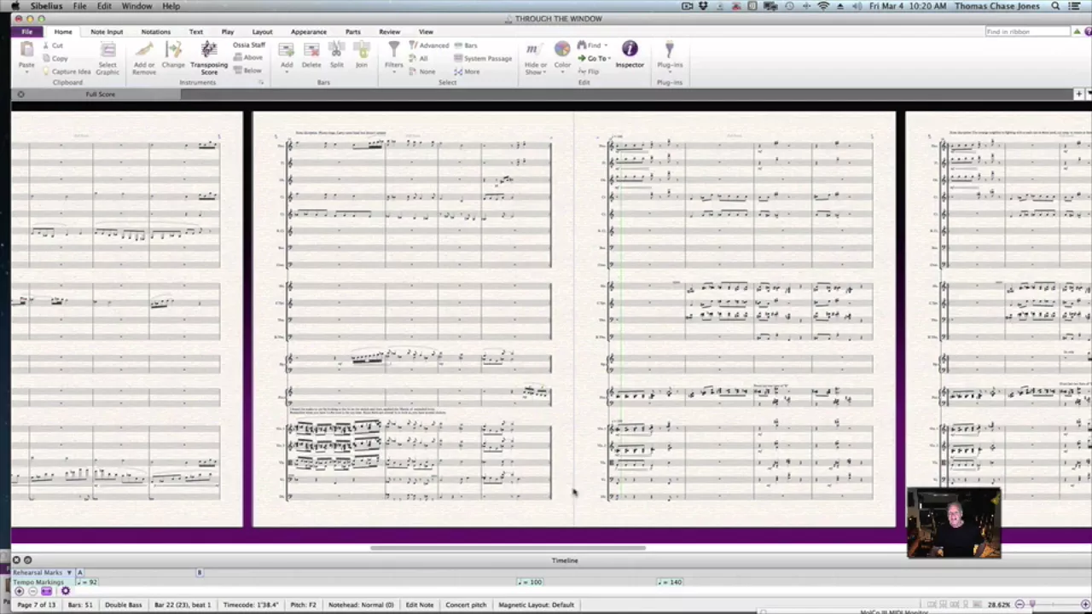1092x614 pixels.
Task: Click the Add bars icon
Action: point(287,50)
